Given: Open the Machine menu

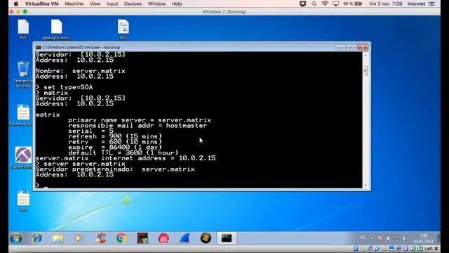Looking at the screenshot, I should point(74,4).
